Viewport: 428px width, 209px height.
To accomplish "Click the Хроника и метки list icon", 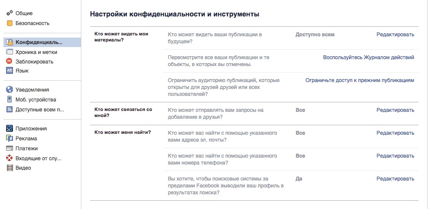I will [x=10, y=52].
